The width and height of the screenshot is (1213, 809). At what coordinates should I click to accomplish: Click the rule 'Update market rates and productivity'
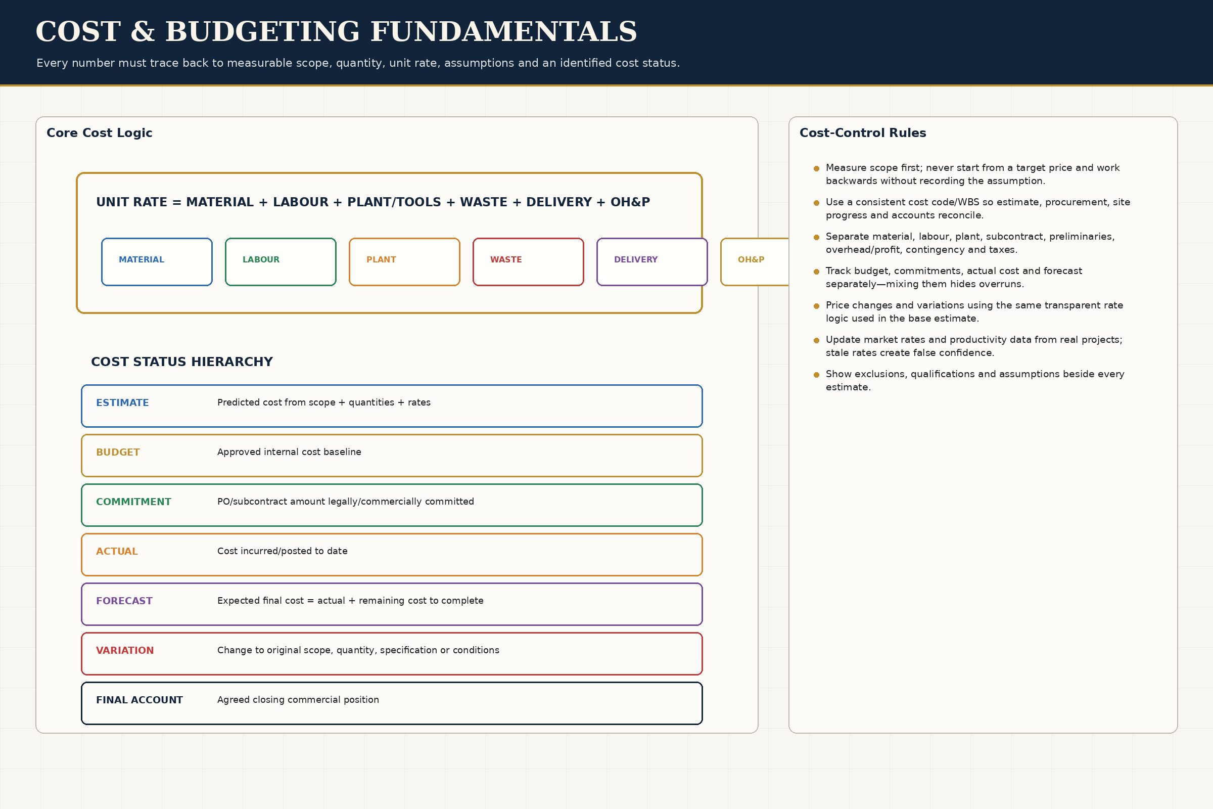974,346
